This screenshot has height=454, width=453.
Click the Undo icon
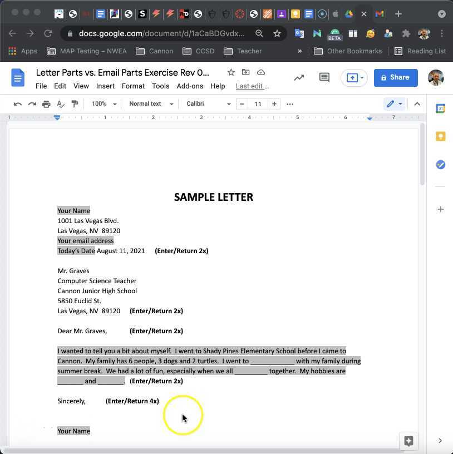coord(18,103)
